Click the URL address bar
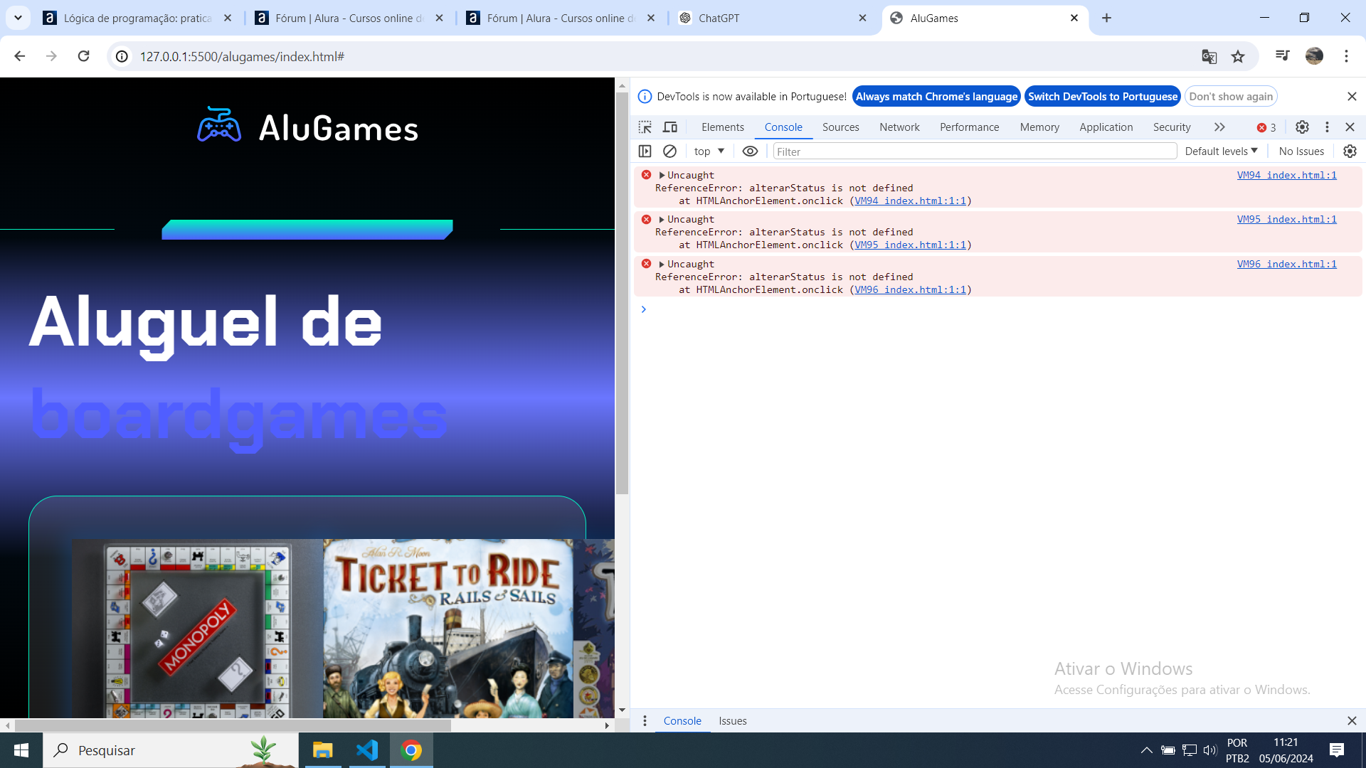1366x768 pixels. (x=662, y=57)
